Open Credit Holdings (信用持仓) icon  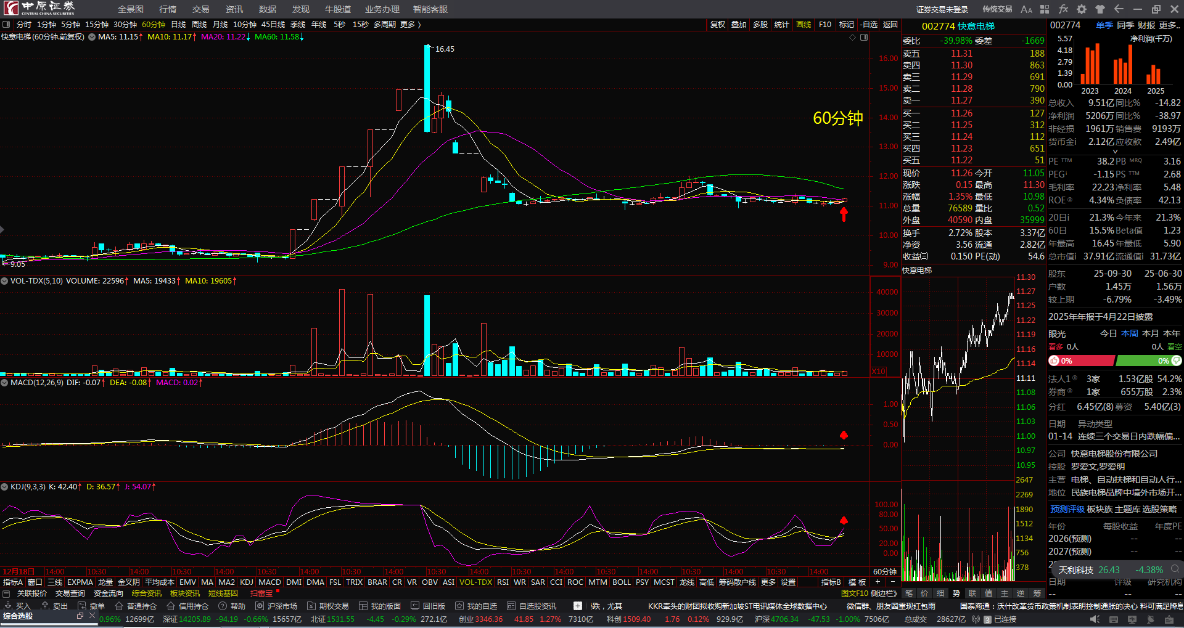171,606
